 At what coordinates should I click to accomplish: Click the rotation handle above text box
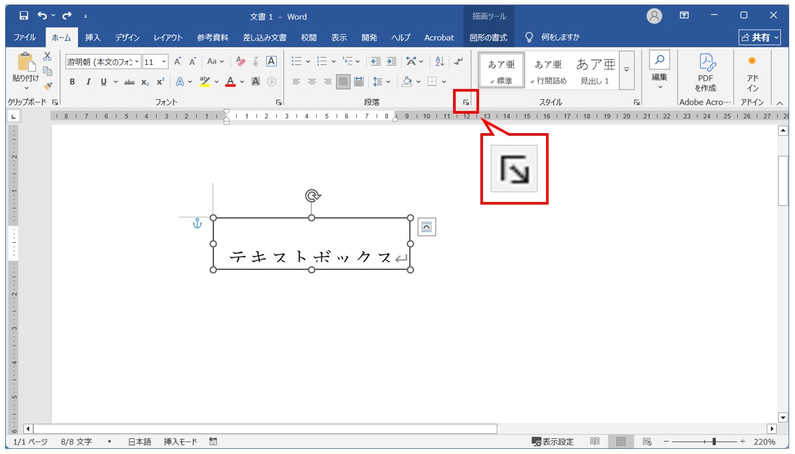click(x=312, y=195)
